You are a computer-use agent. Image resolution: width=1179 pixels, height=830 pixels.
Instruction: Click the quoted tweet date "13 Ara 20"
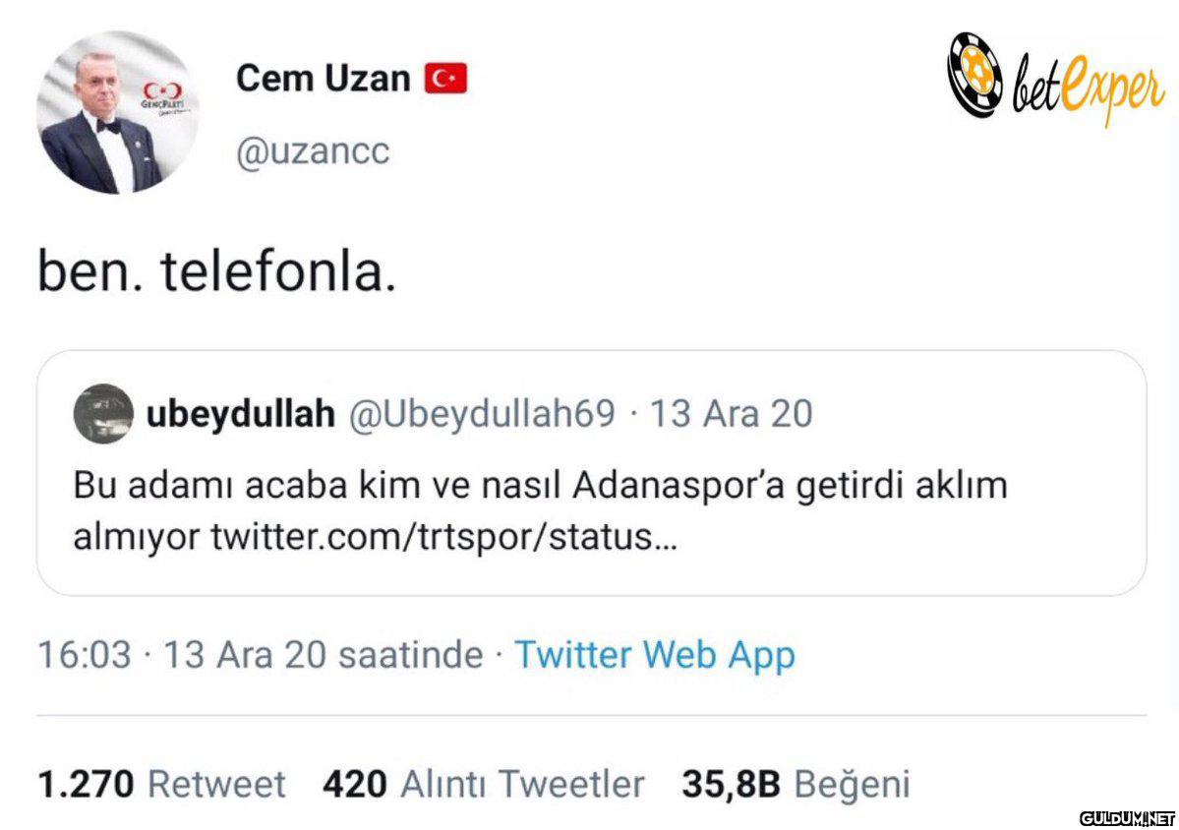click(x=731, y=414)
